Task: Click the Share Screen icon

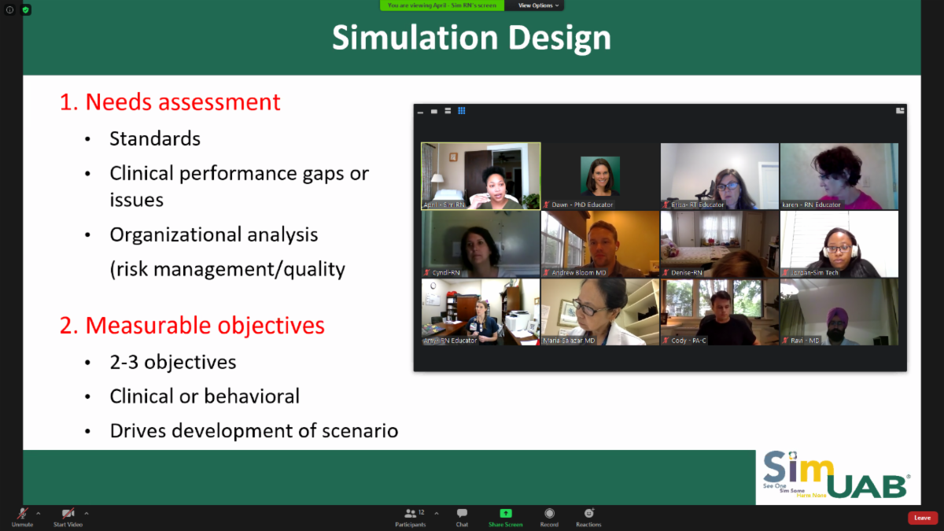Action: pyautogui.click(x=505, y=516)
